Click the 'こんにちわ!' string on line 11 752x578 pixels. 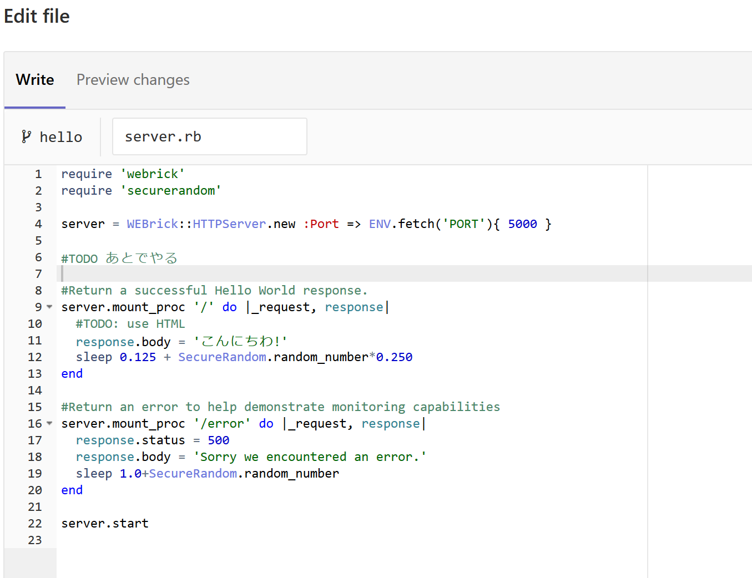click(x=240, y=341)
